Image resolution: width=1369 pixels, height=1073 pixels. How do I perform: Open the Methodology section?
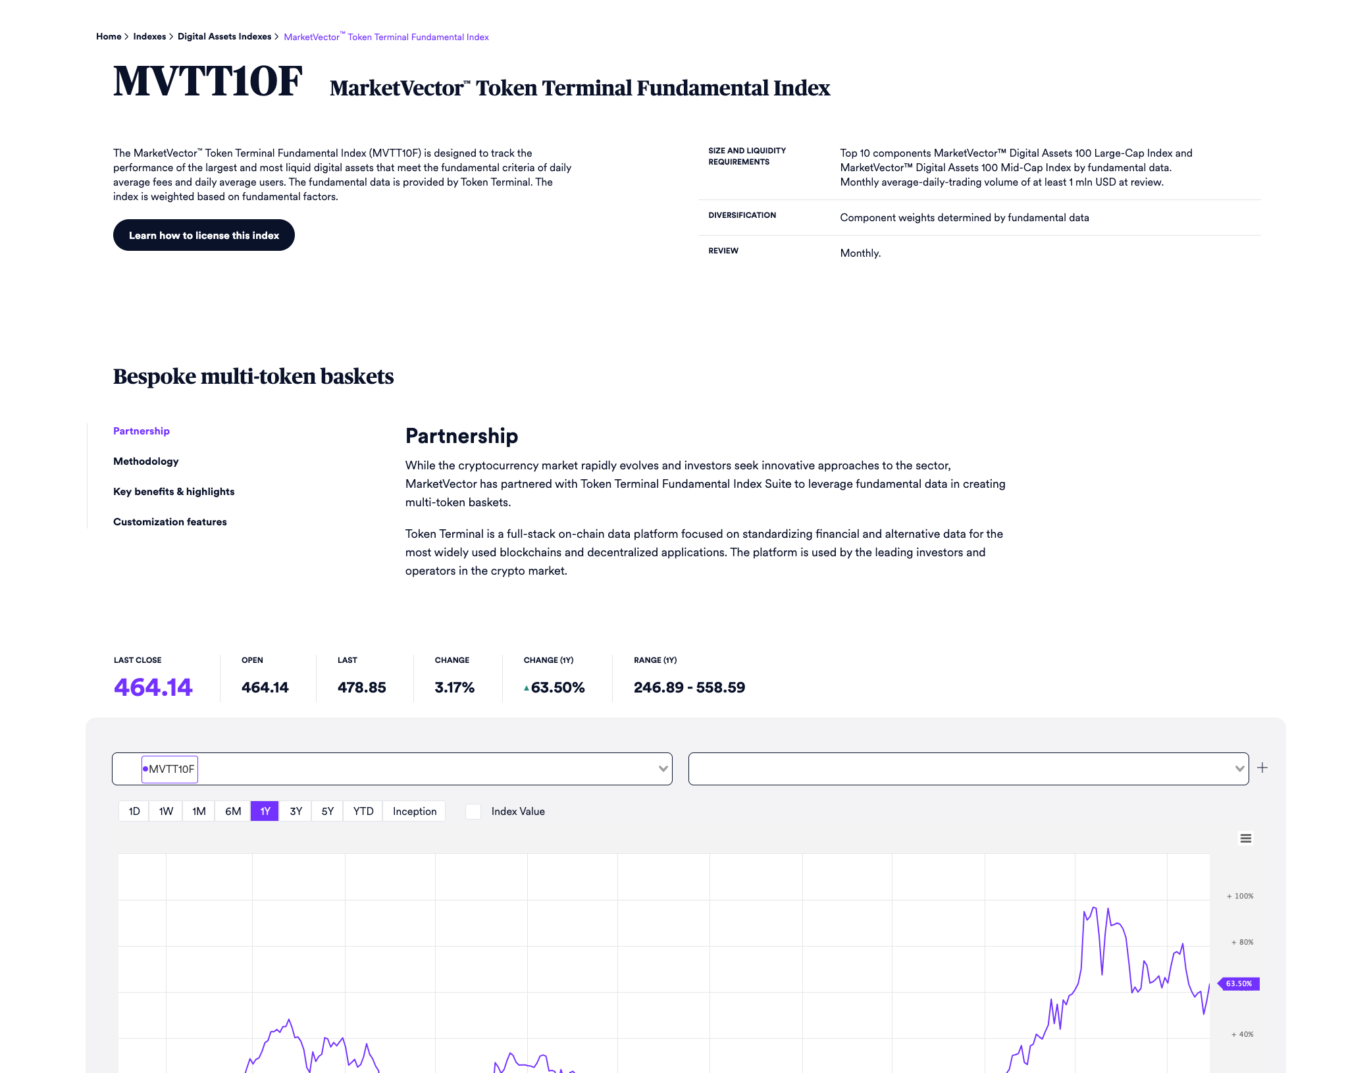pos(145,461)
